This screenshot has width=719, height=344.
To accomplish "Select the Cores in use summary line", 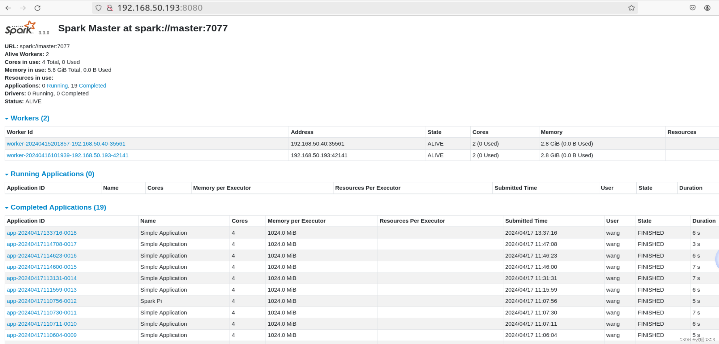I will point(42,62).
